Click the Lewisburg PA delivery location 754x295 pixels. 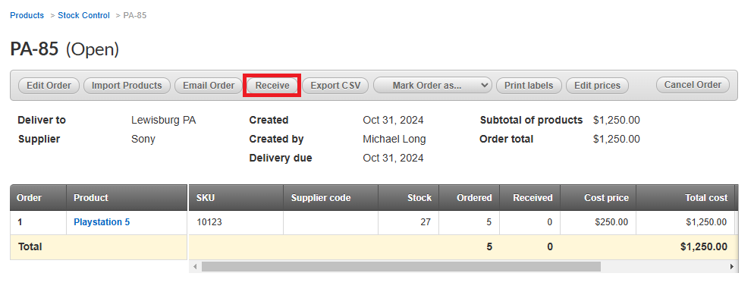point(164,120)
